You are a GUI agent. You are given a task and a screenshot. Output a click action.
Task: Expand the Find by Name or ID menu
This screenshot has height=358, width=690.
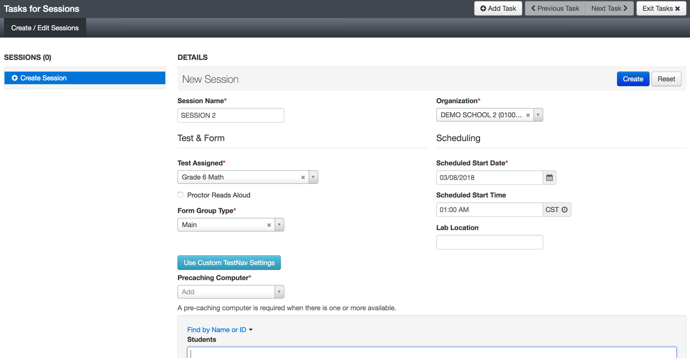[x=220, y=330]
